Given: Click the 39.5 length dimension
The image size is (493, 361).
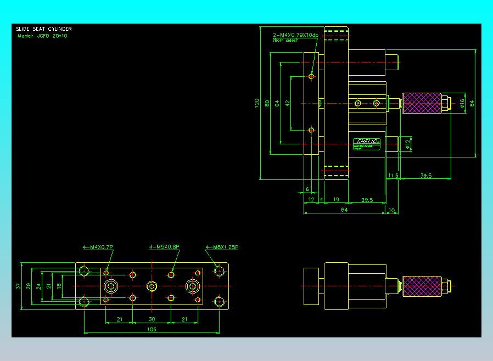Looking at the screenshot, I should click(426, 176).
